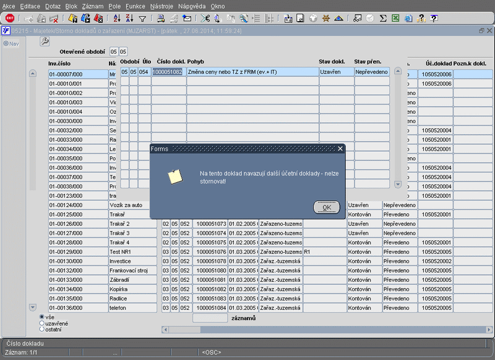
Task: Click the question mark help icon
Action: pyautogui.click(x=434, y=19)
